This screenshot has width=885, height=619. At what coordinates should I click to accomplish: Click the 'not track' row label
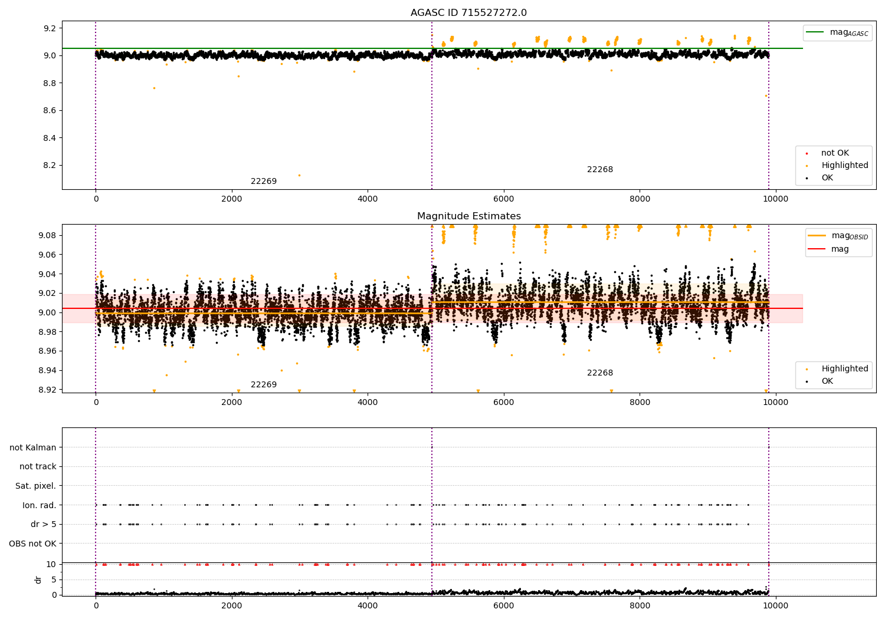[x=38, y=467]
